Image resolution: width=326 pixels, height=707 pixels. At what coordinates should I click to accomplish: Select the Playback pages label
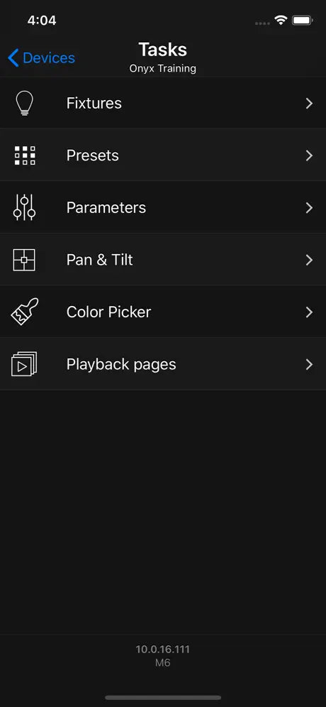[x=121, y=364]
